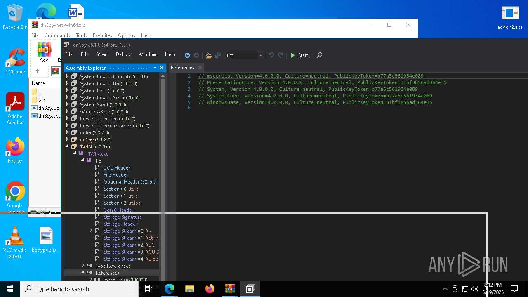Collapse the References tree node
The height and width of the screenshot is (297, 528).
pyautogui.click(x=83, y=273)
